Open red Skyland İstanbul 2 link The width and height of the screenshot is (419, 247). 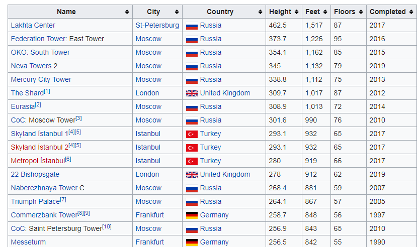click(40, 147)
